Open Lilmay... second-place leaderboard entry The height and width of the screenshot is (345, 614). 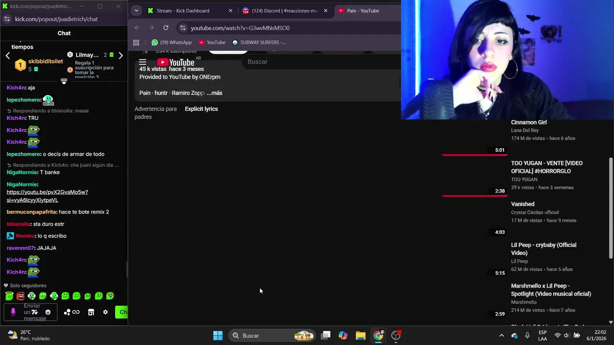87,55
